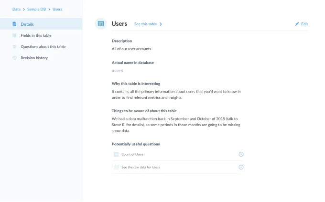Open the Count of Users question
The image size is (325, 202).
tap(132, 154)
